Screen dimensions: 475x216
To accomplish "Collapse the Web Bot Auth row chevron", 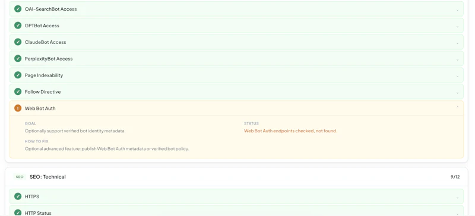I will click(457, 107).
